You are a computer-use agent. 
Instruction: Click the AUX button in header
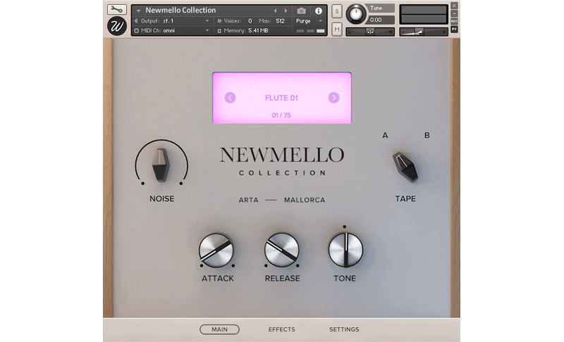454,22
